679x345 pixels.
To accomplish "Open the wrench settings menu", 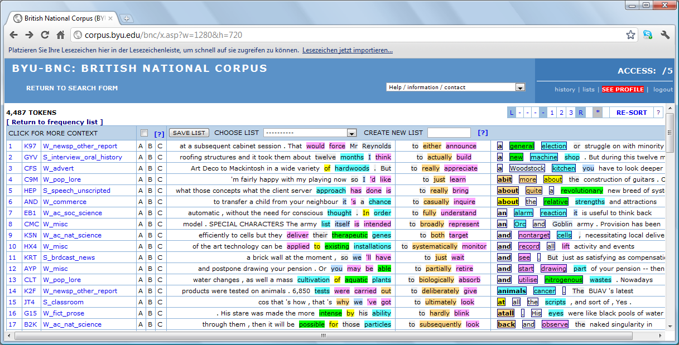I will (x=665, y=35).
